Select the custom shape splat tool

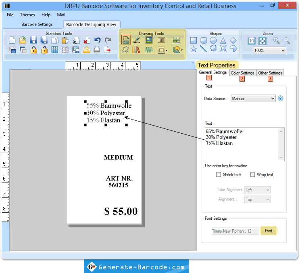[x=125, y=50]
